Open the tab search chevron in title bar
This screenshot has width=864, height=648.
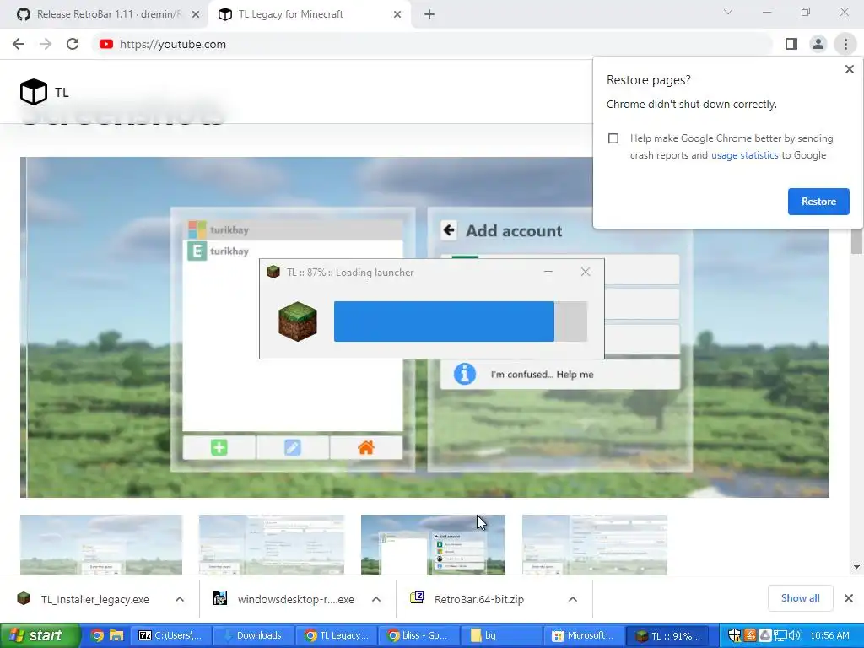click(x=728, y=12)
